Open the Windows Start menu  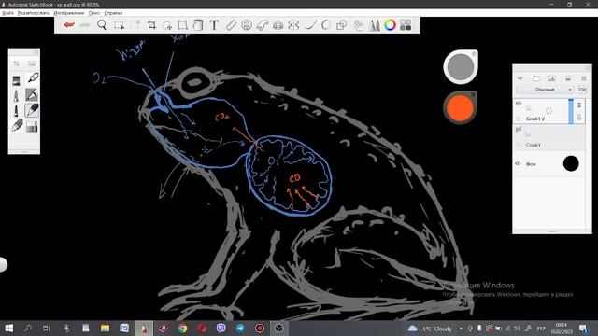pos(8,329)
